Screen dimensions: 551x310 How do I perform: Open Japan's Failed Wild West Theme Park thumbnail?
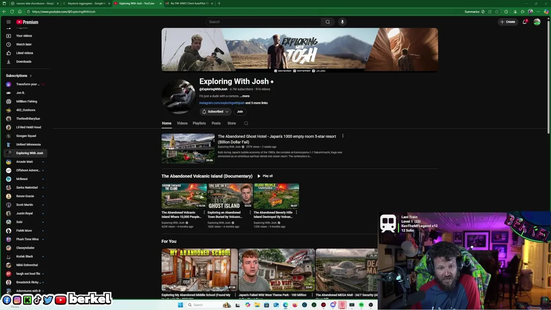point(277,270)
